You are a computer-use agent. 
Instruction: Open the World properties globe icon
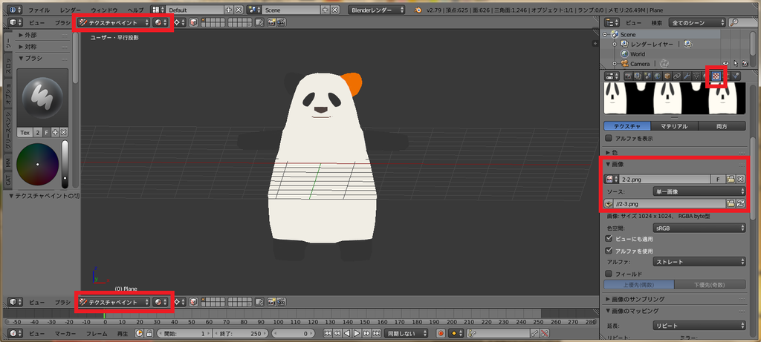[657, 76]
